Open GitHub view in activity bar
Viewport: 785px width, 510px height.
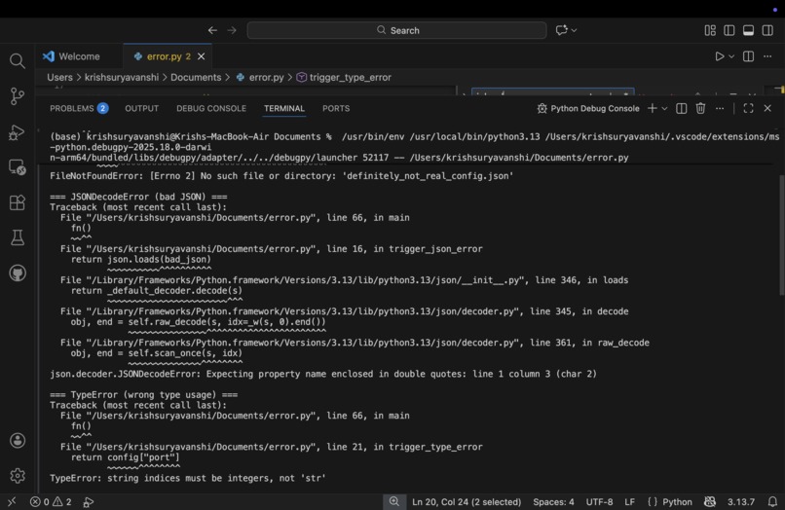17,273
